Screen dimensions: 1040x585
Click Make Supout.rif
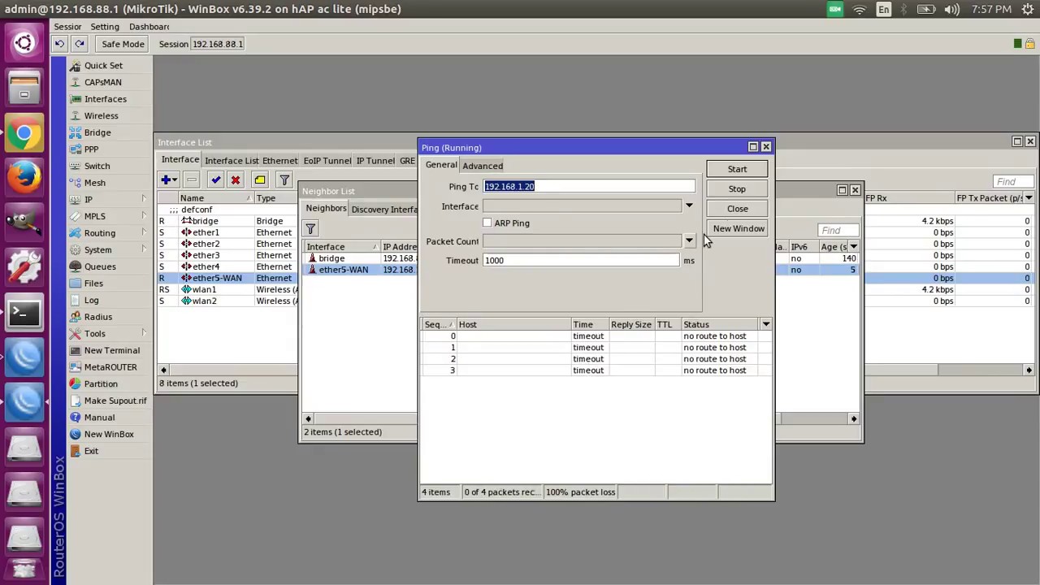115,401
